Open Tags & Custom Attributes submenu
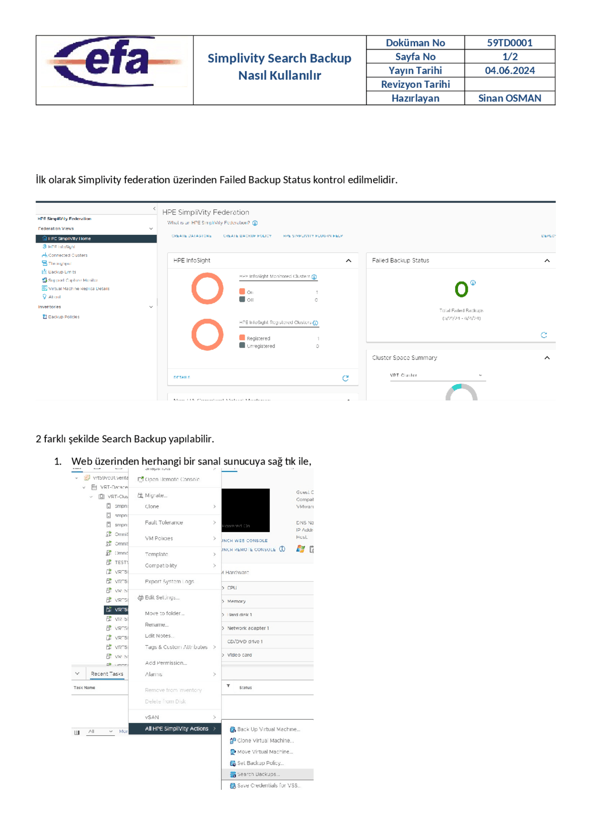 click(175, 647)
